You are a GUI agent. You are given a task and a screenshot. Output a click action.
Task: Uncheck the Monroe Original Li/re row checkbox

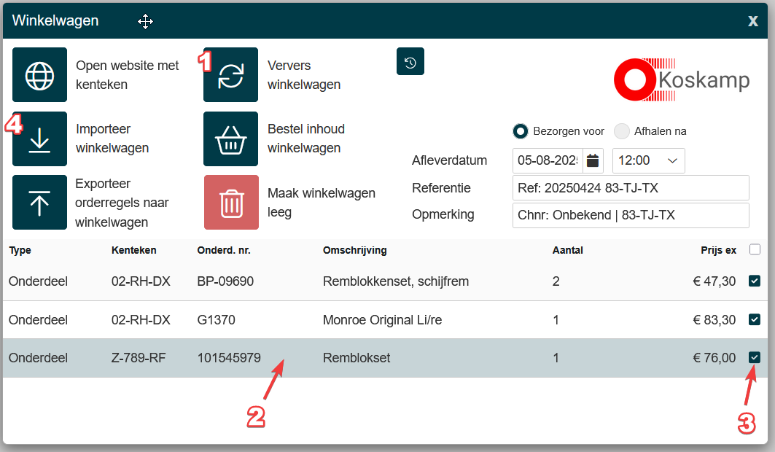(x=755, y=319)
